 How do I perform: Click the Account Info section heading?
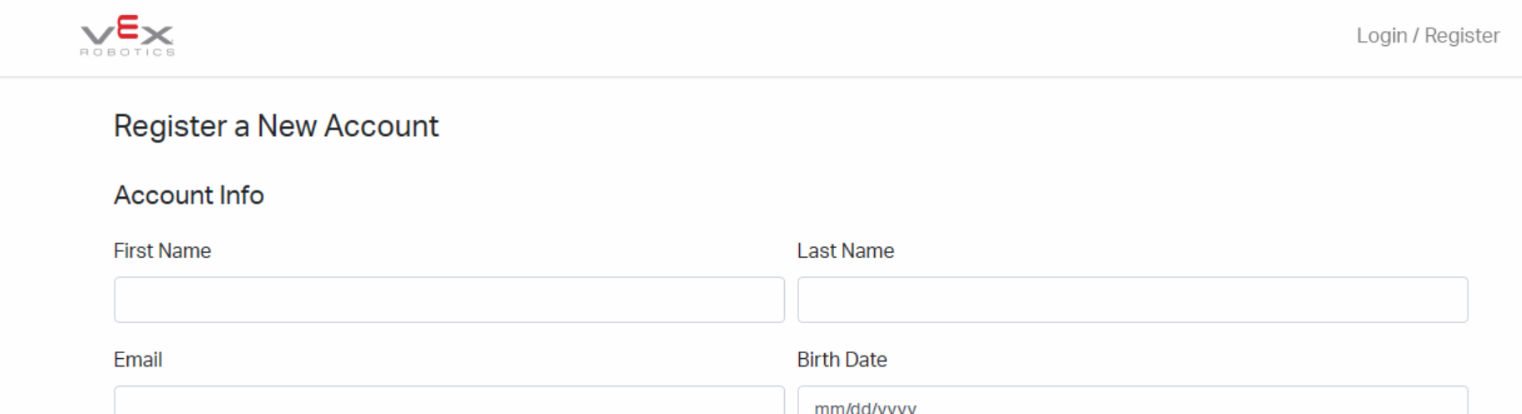click(x=189, y=194)
